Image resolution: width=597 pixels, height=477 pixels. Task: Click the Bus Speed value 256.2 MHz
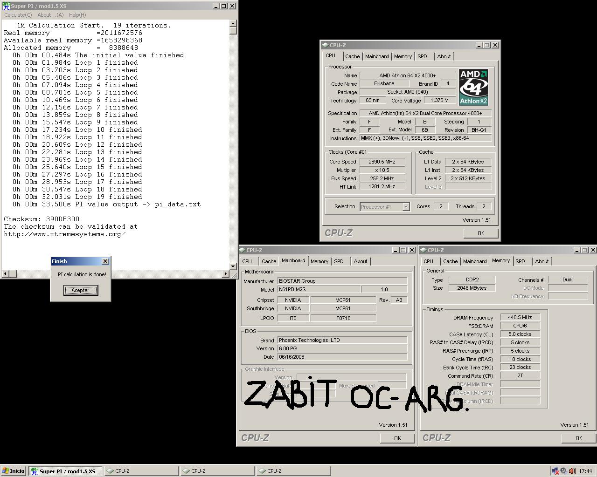coord(382,178)
